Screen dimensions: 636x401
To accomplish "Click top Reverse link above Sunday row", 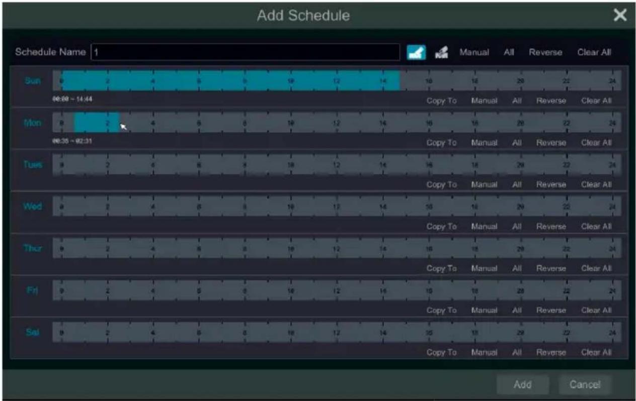I will click(545, 52).
